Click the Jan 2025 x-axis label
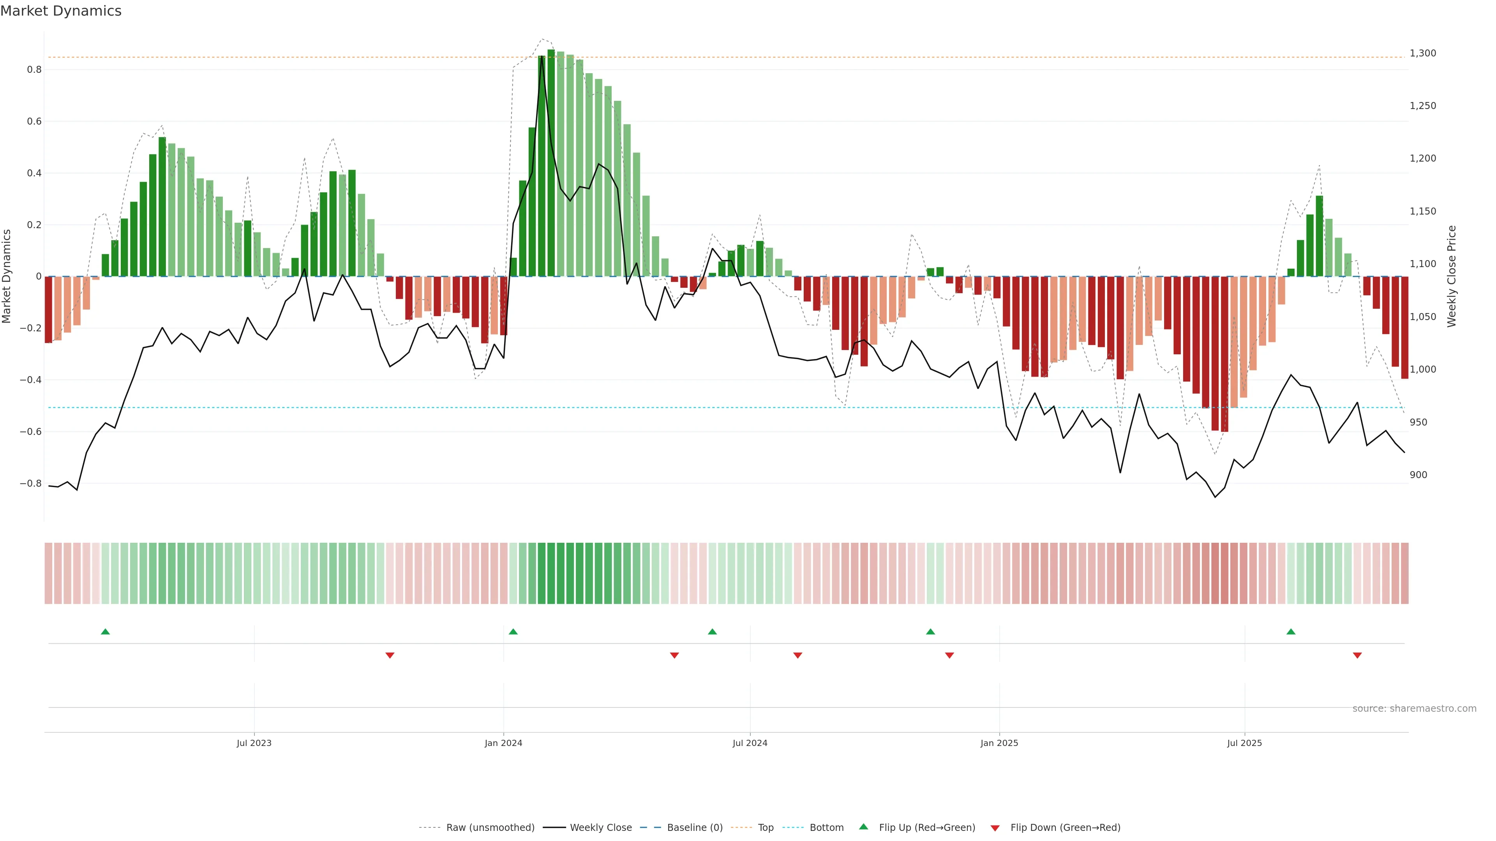This screenshot has height=841, width=1496. (x=999, y=743)
